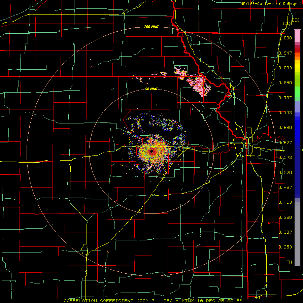Select the 0.840 legend value

[285, 83]
